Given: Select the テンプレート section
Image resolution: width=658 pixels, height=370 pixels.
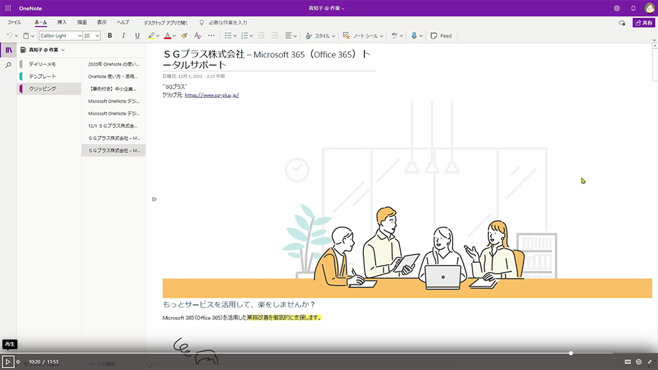Looking at the screenshot, I should [49, 76].
